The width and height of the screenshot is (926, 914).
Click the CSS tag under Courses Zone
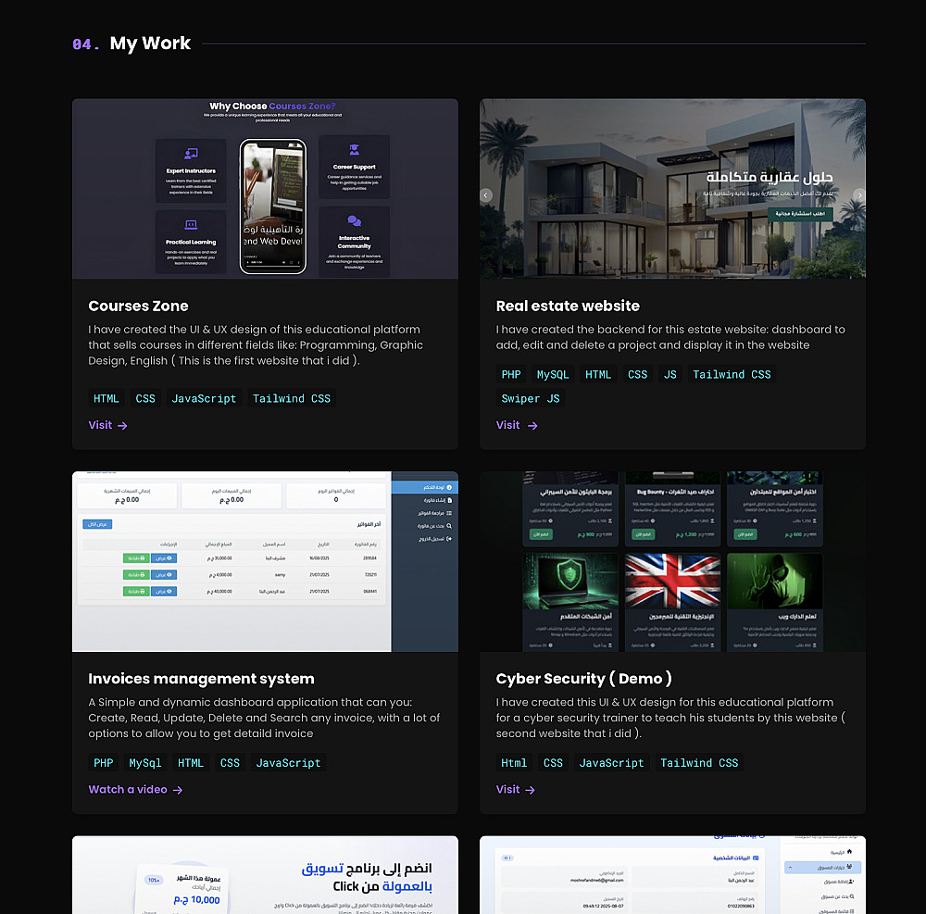point(145,398)
